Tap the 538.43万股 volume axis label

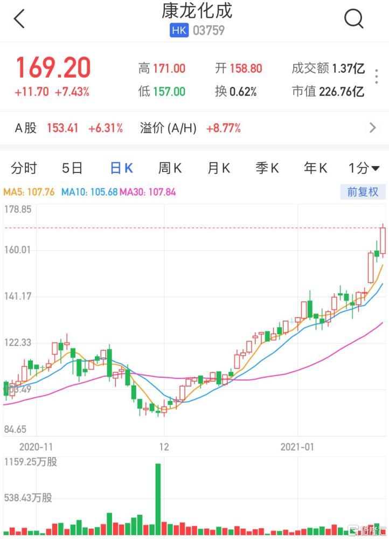[28, 497]
